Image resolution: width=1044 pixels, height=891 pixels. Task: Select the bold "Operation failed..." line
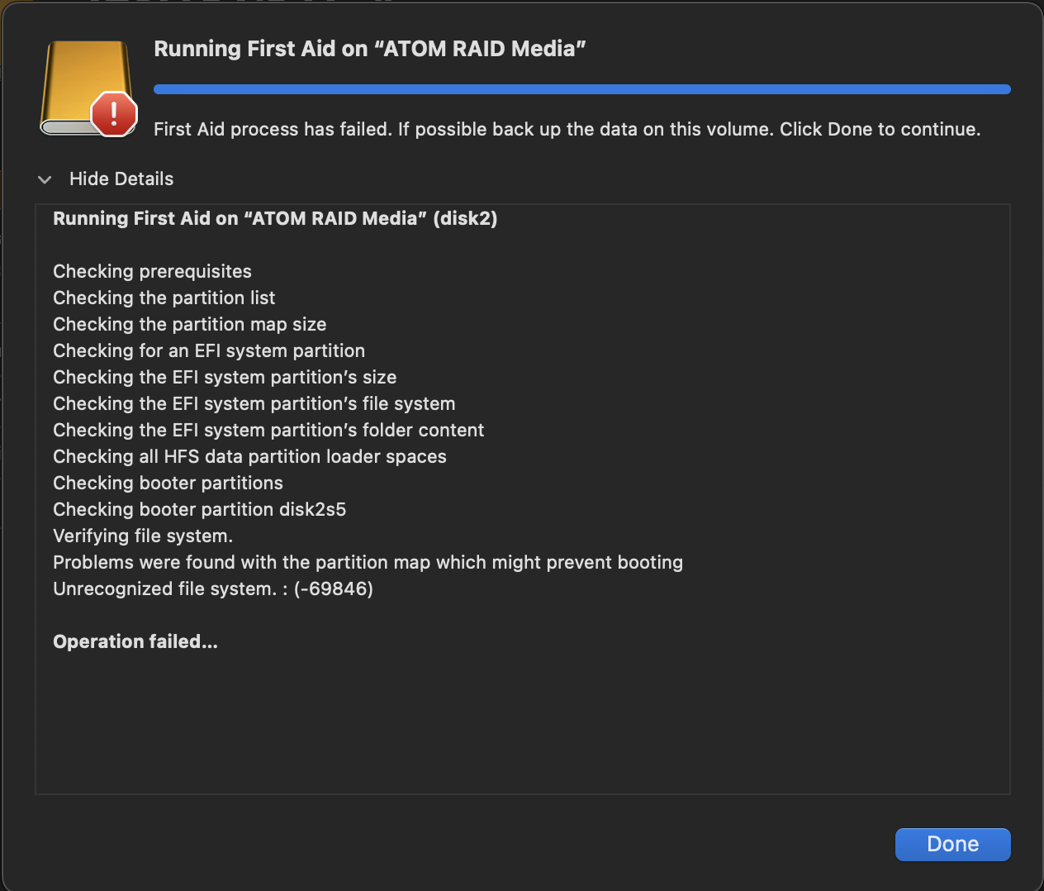click(135, 642)
